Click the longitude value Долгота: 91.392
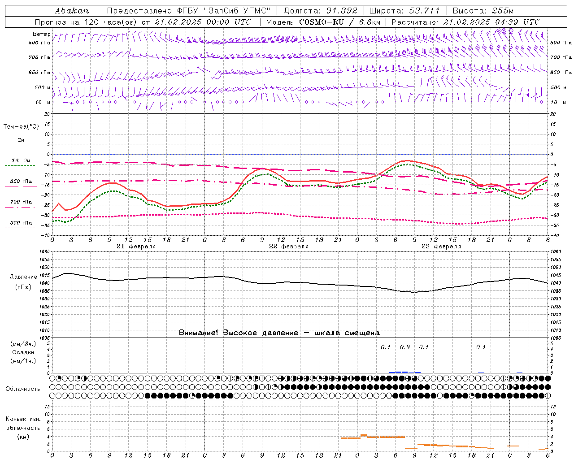 (x=321, y=10)
